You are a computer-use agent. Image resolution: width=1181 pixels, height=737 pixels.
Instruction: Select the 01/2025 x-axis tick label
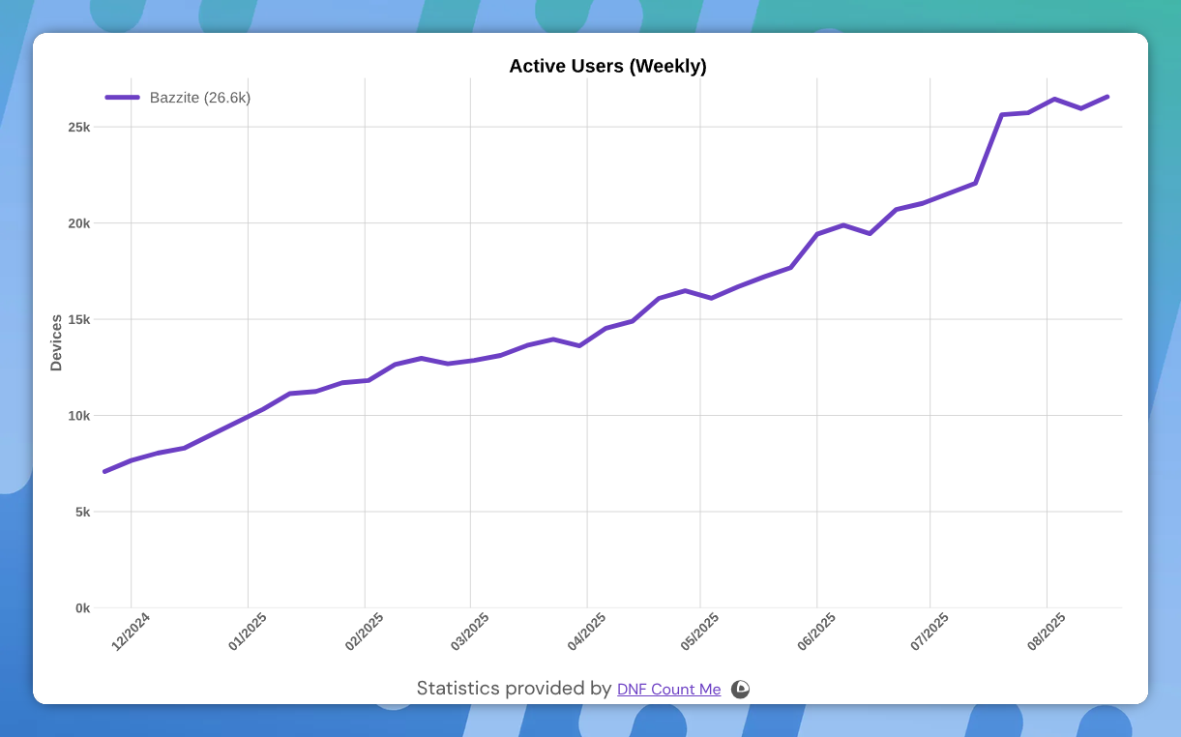click(x=247, y=631)
